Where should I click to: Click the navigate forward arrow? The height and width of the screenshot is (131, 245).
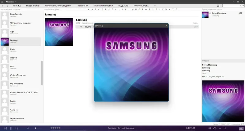pos(7,6)
